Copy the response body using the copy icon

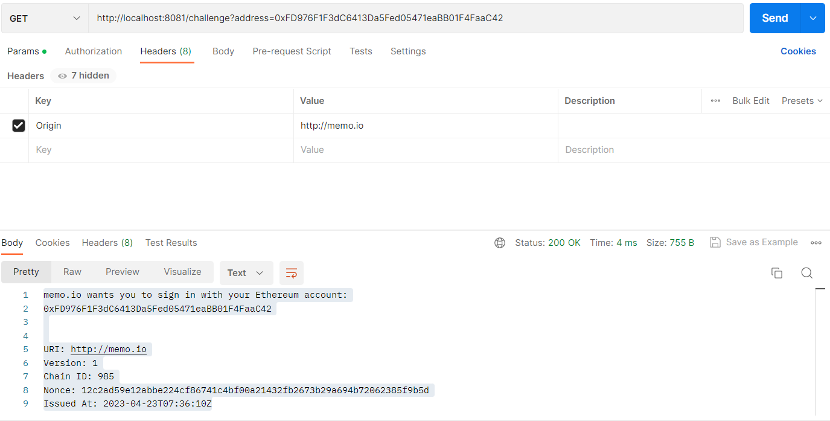point(777,273)
